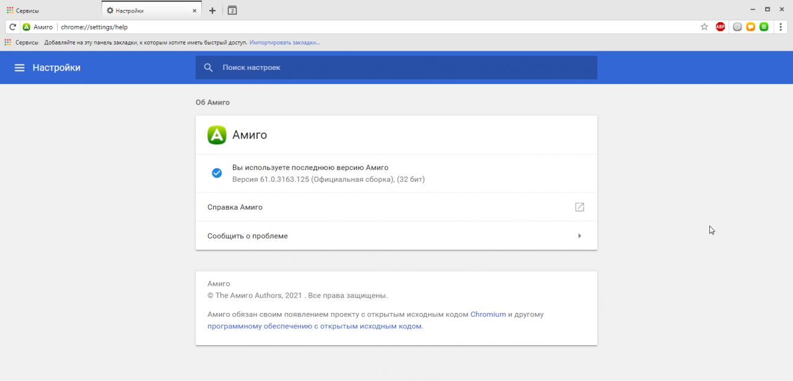This screenshot has width=793, height=381.
Task: Expand Сообщить о проблеме arrow
Action: (579, 236)
